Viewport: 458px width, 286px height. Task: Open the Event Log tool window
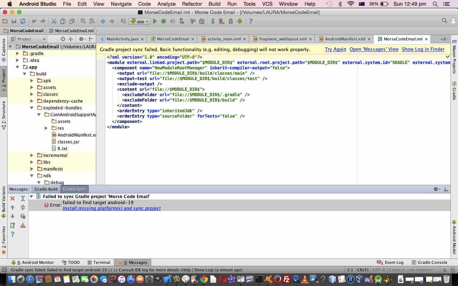coord(390,262)
